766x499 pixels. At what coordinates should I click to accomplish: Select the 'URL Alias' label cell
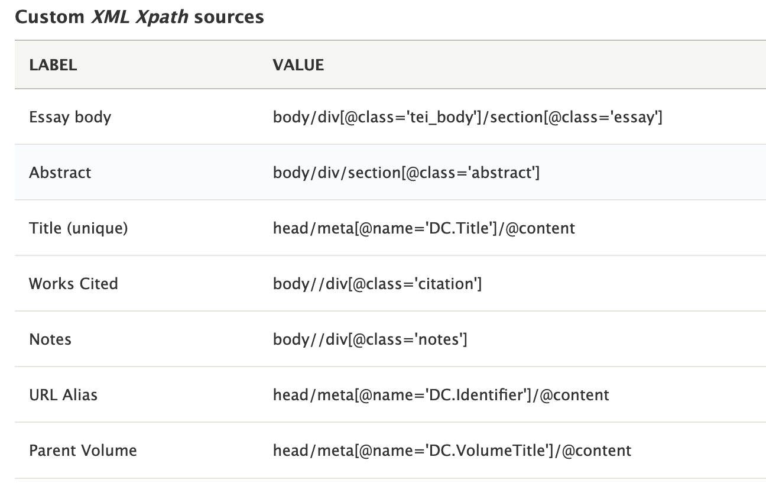(x=63, y=395)
